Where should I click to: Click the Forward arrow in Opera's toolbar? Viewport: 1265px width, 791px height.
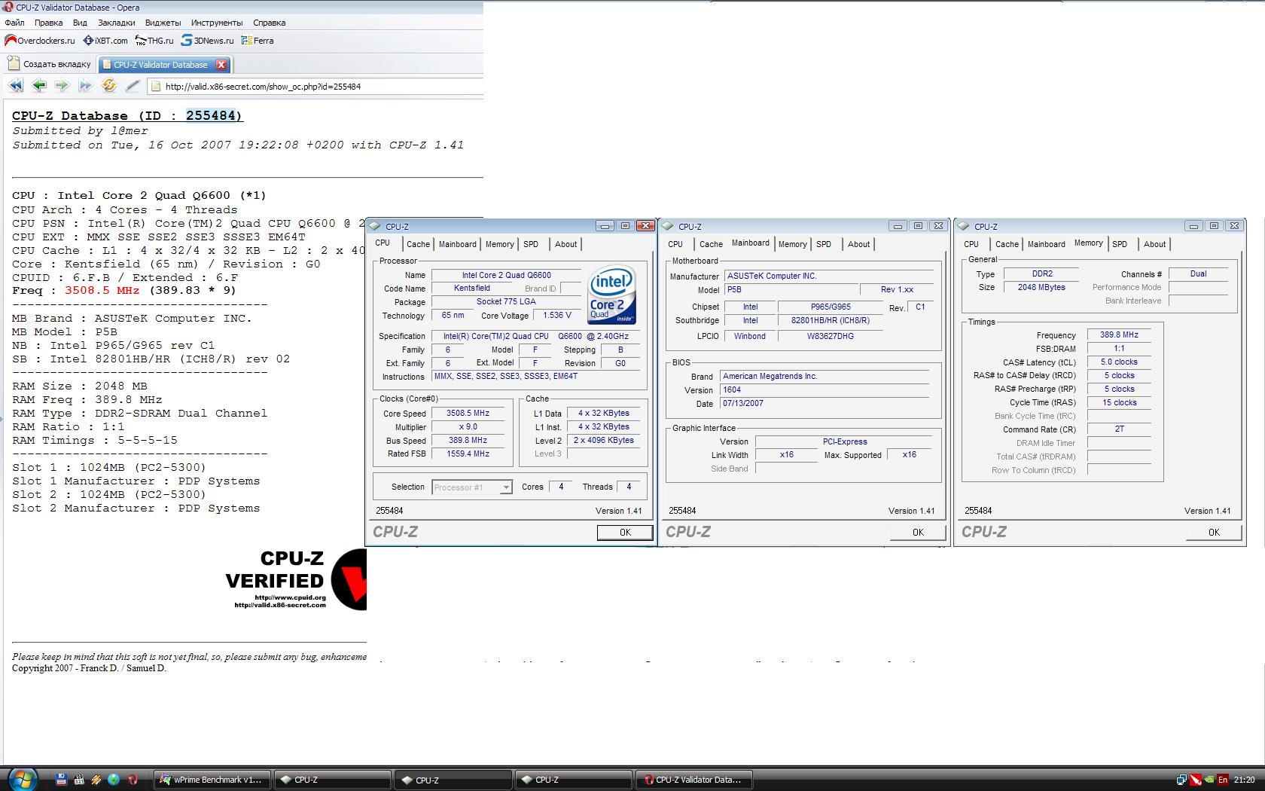(62, 86)
